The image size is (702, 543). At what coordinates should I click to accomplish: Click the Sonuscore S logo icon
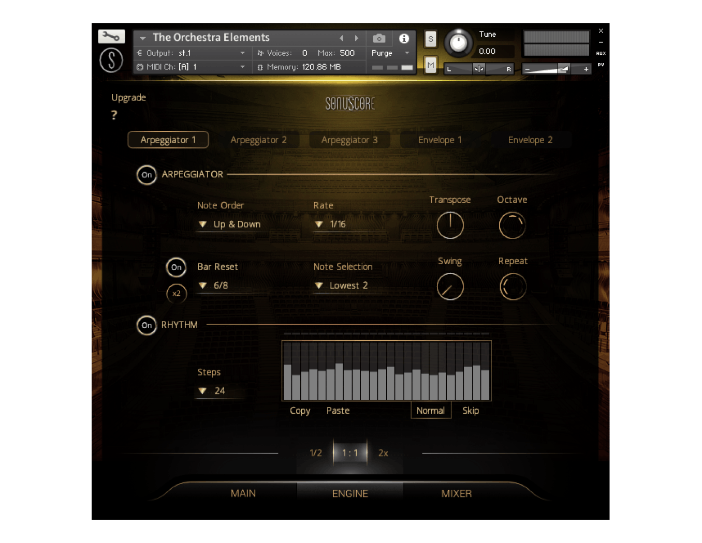pos(111,60)
